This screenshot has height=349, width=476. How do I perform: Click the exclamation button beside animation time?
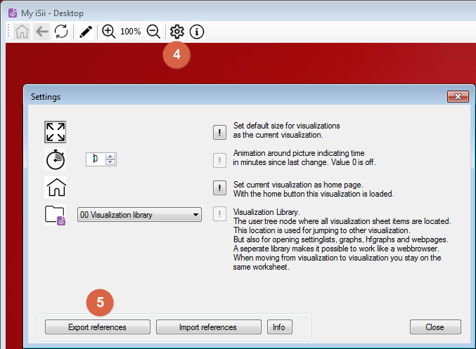point(219,160)
